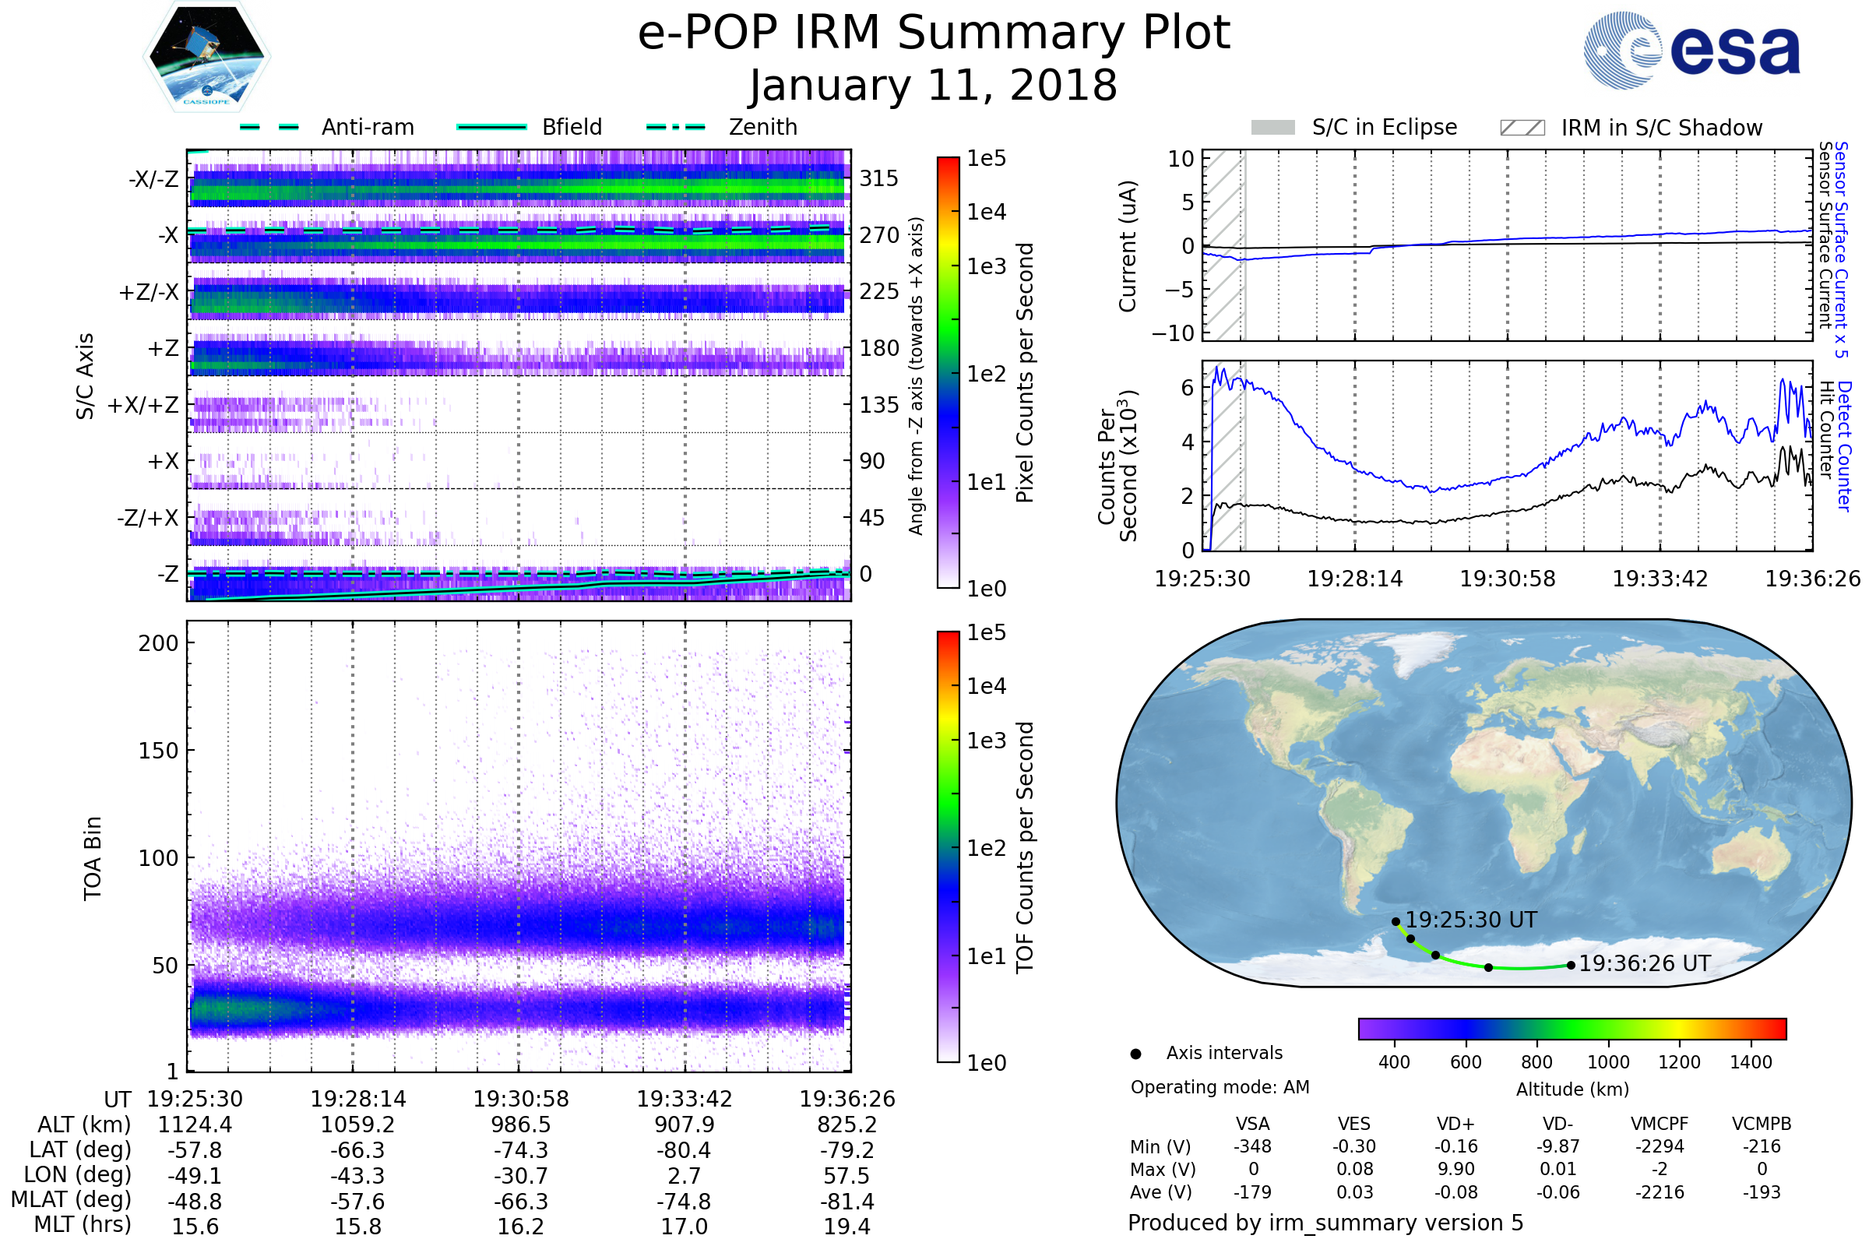This screenshot has width=1869, height=1246.
Task: Click the Zenith dash-dot legend icon
Action: pos(675,127)
